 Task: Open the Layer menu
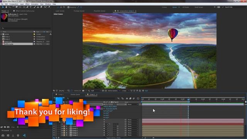tap(22, 4)
